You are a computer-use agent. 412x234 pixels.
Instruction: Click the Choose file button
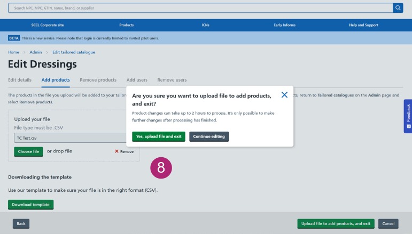click(x=28, y=151)
